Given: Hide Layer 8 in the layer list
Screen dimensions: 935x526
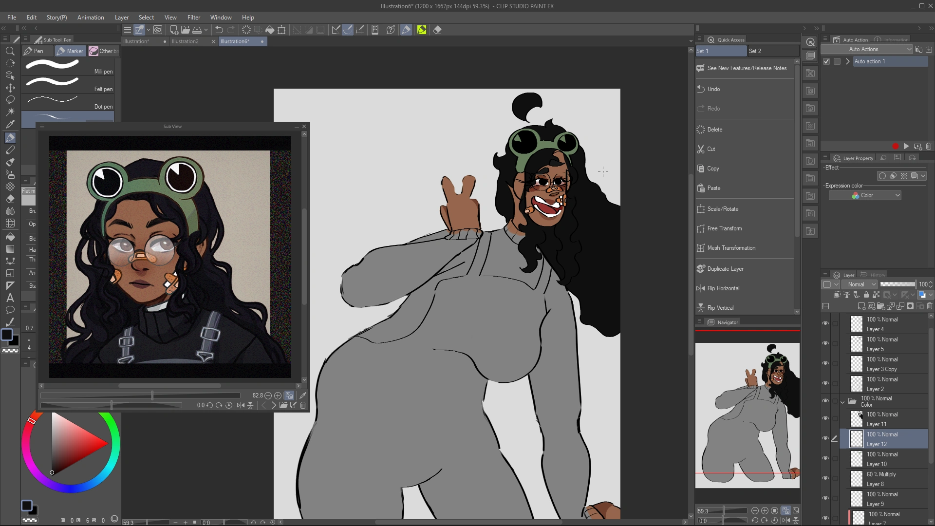Looking at the screenshot, I should pos(826,478).
